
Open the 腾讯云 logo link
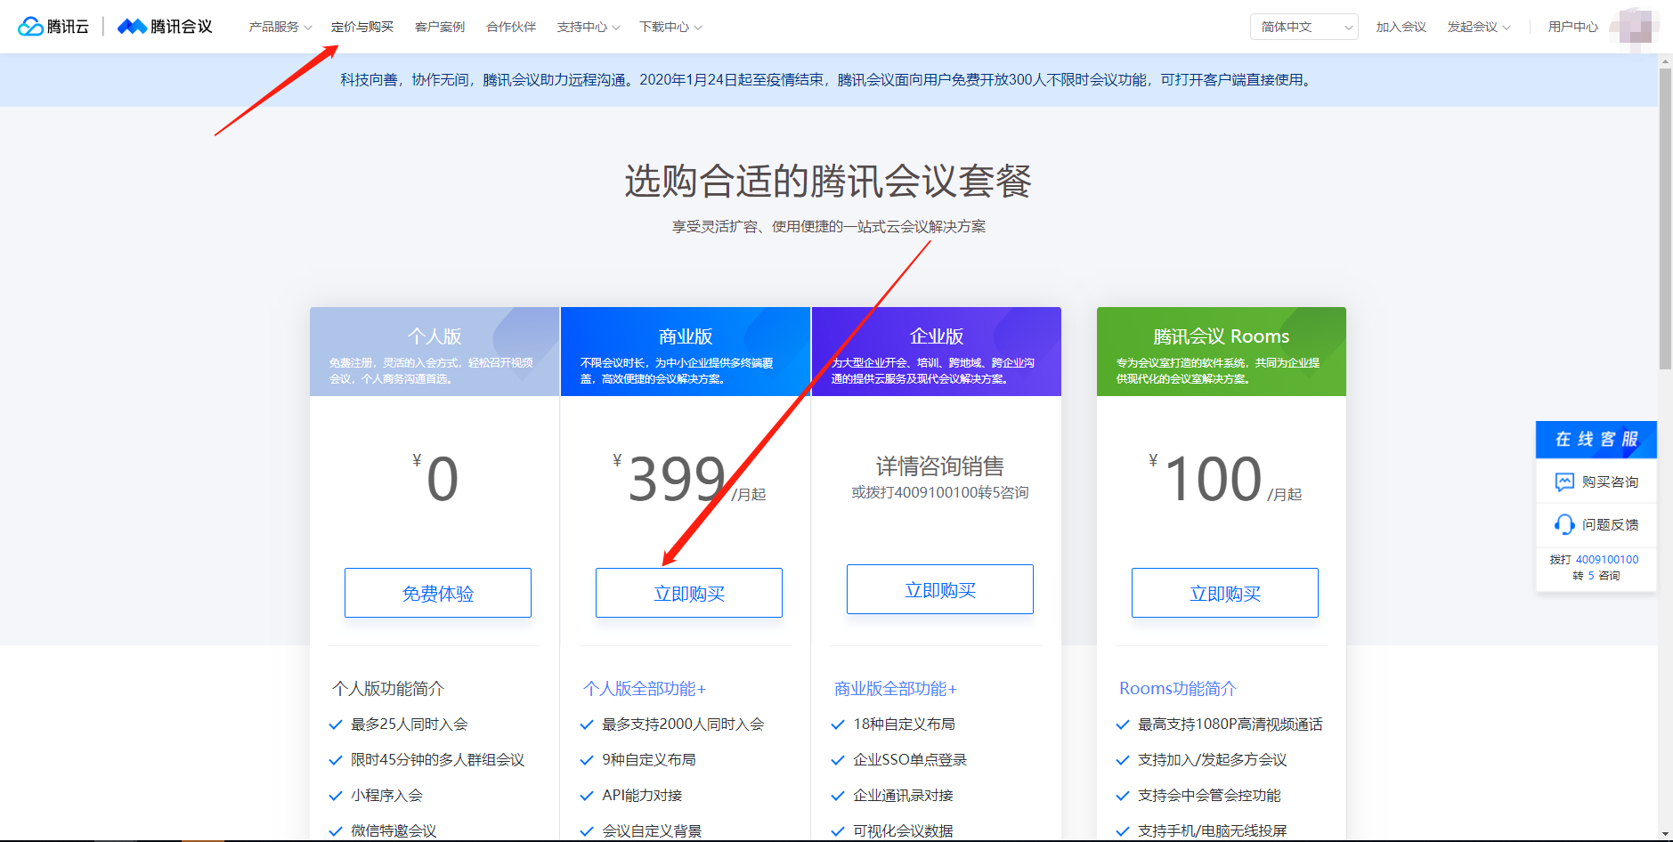[x=53, y=27]
